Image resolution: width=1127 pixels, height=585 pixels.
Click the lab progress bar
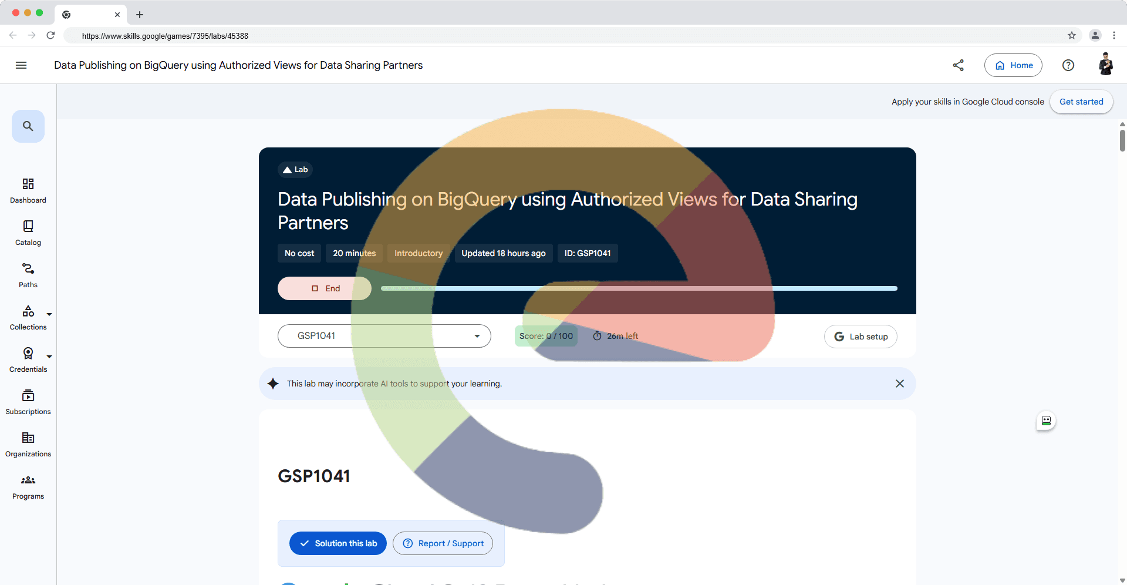tap(639, 288)
